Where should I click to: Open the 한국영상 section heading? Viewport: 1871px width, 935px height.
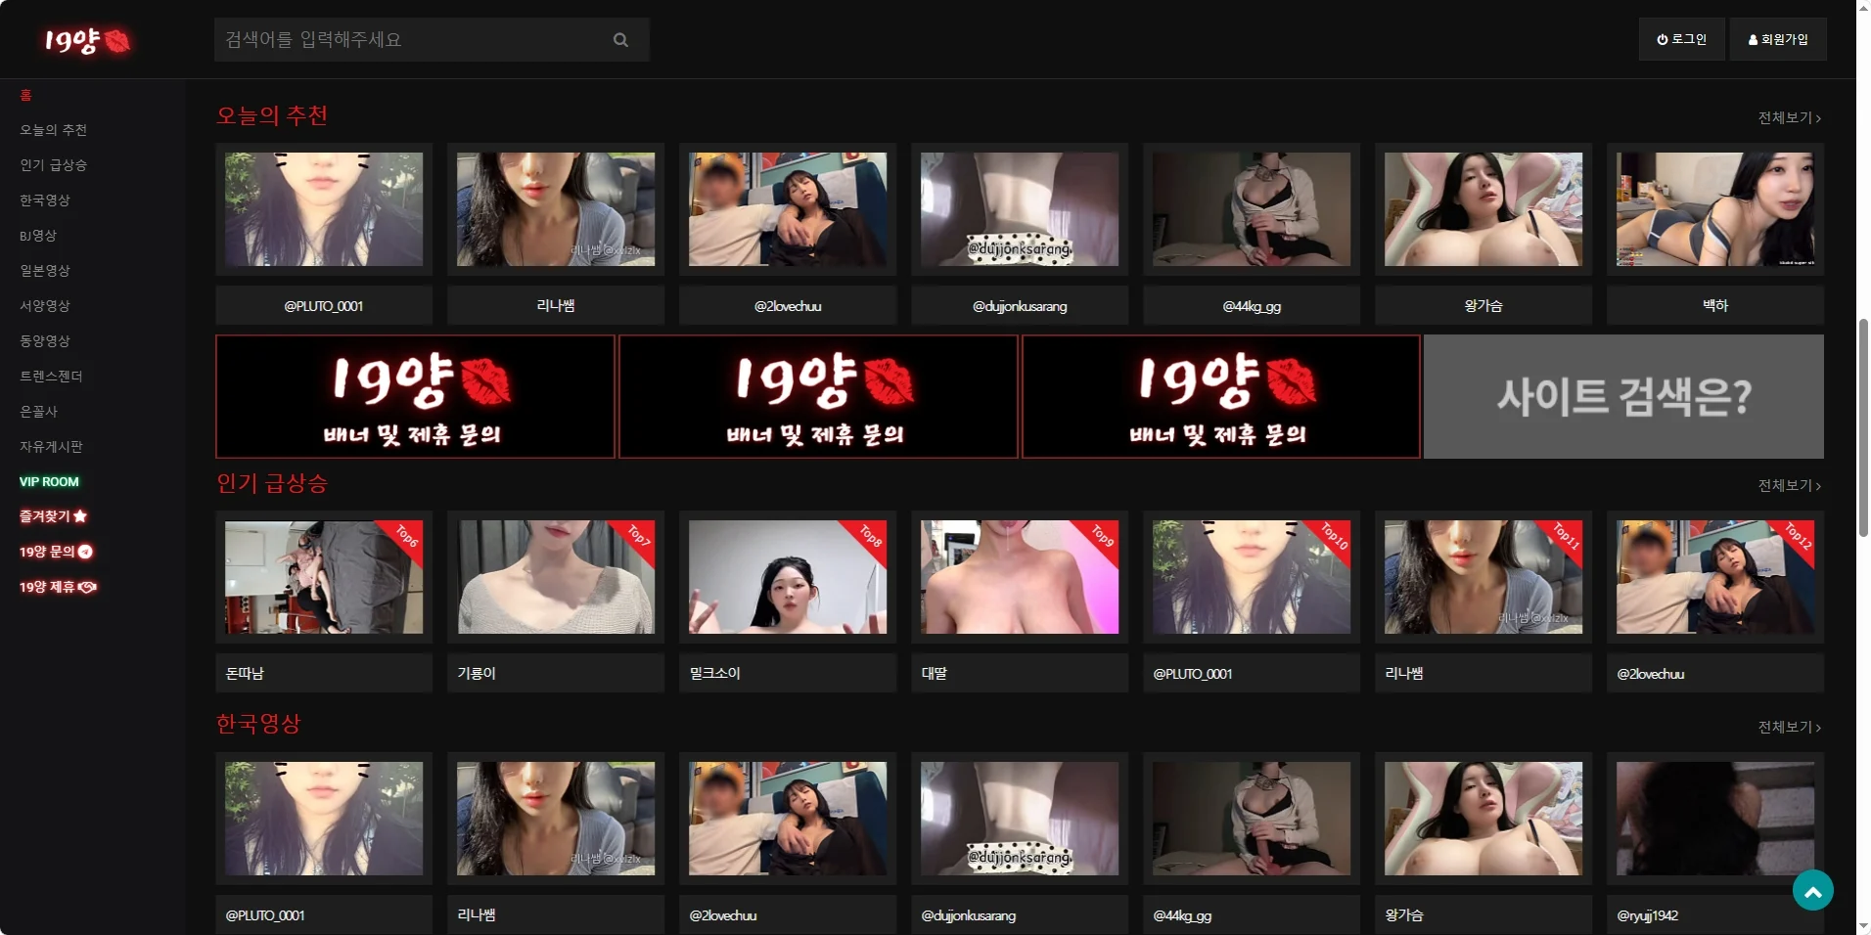pyautogui.click(x=258, y=724)
